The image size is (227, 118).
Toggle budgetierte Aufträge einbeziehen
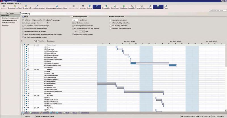110,29
